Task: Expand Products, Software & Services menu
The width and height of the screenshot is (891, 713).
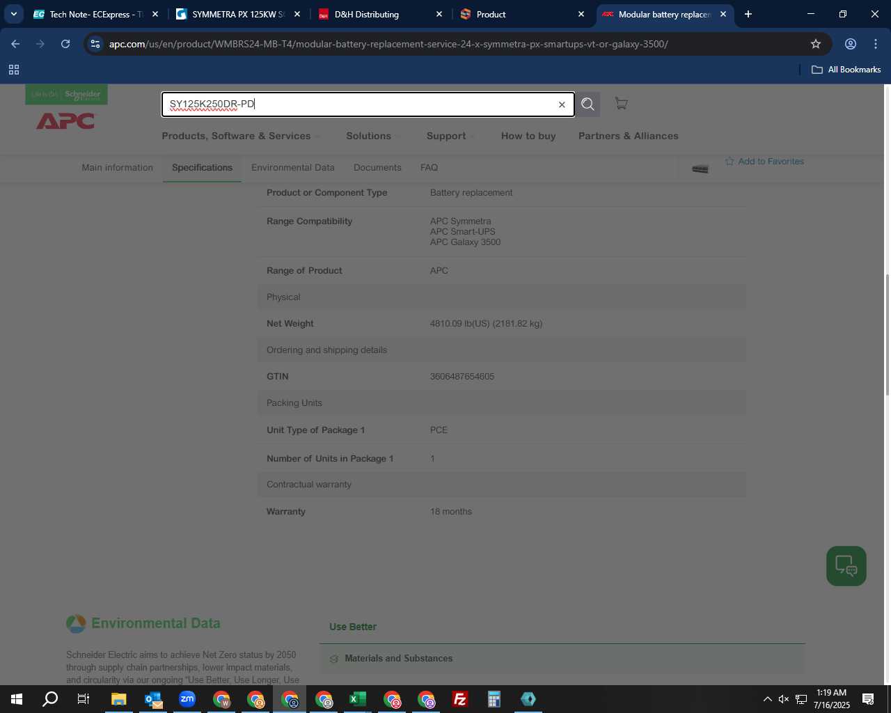Action: click(x=242, y=136)
